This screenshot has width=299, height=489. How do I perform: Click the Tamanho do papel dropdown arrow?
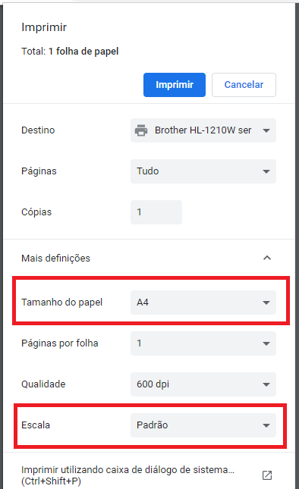pyautogui.click(x=266, y=302)
